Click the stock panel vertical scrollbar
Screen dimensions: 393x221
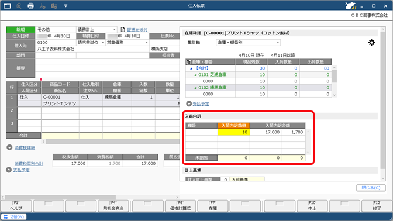(x=382, y=100)
